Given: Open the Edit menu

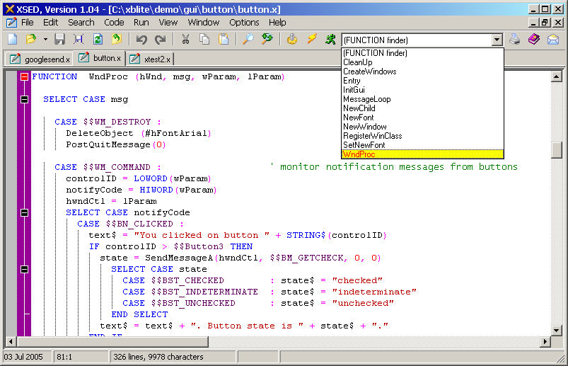Looking at the screenshot, I should [50, 23].
